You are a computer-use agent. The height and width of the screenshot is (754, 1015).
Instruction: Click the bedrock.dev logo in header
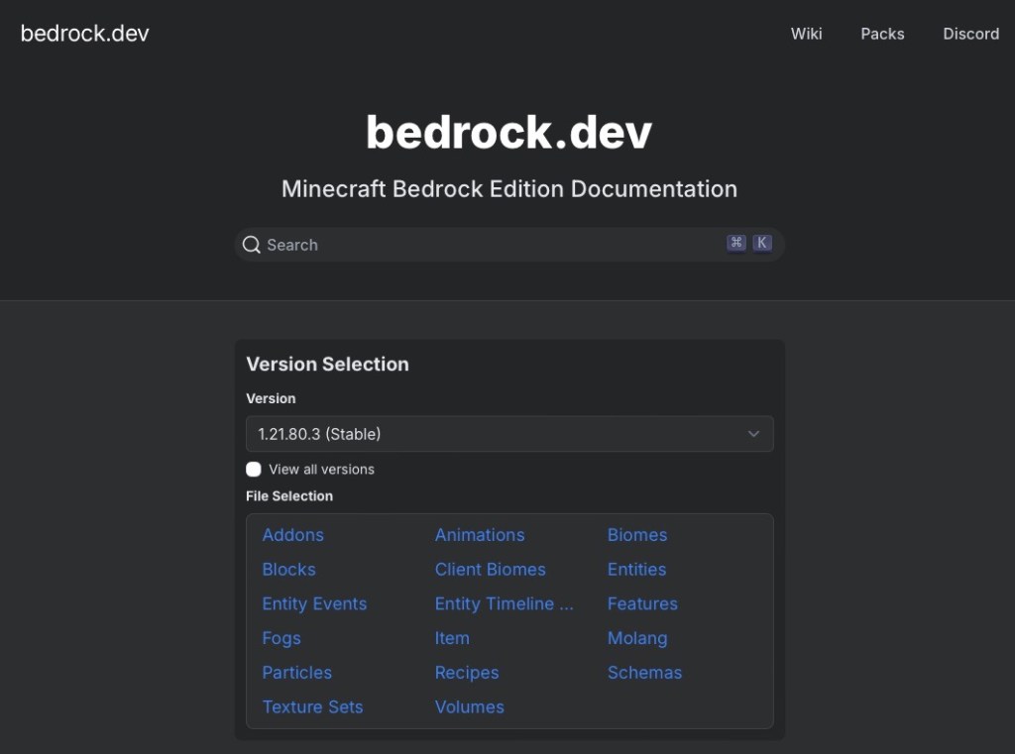[x=85, y=34]
